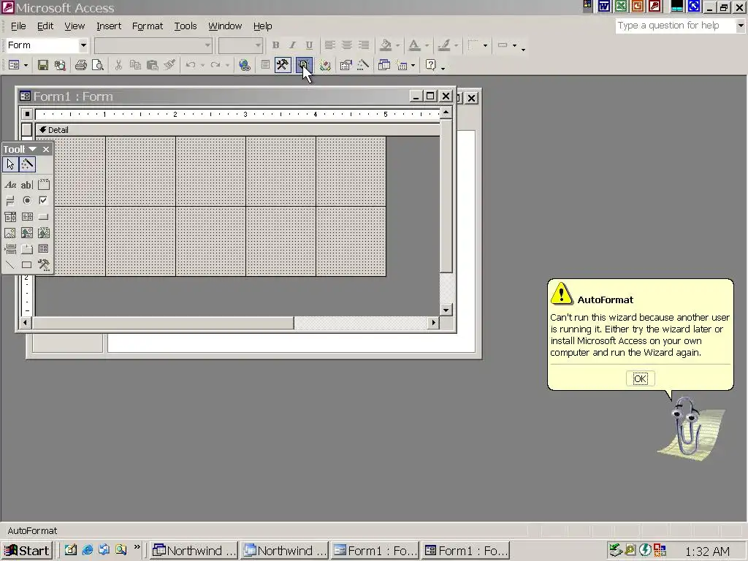Select the Subform/Subreport tool in the Toolbox
This screenshot has width=748, height=561.
click(x=43, y=249)
